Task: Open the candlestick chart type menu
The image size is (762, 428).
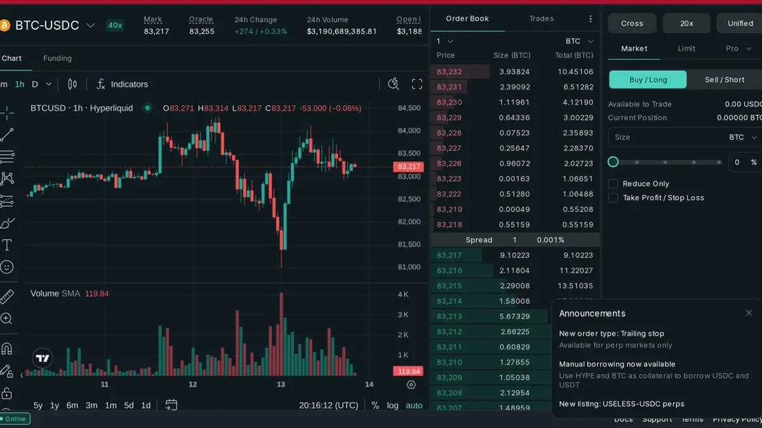Action: 72,84
